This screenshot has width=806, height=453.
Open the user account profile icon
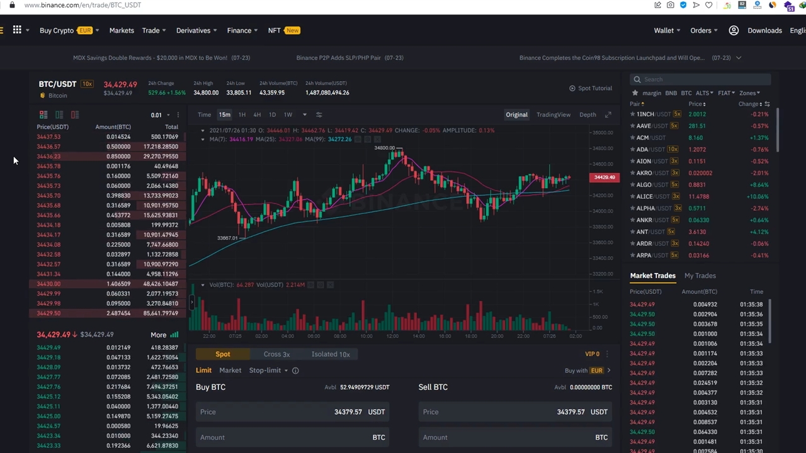coord(734,30)
